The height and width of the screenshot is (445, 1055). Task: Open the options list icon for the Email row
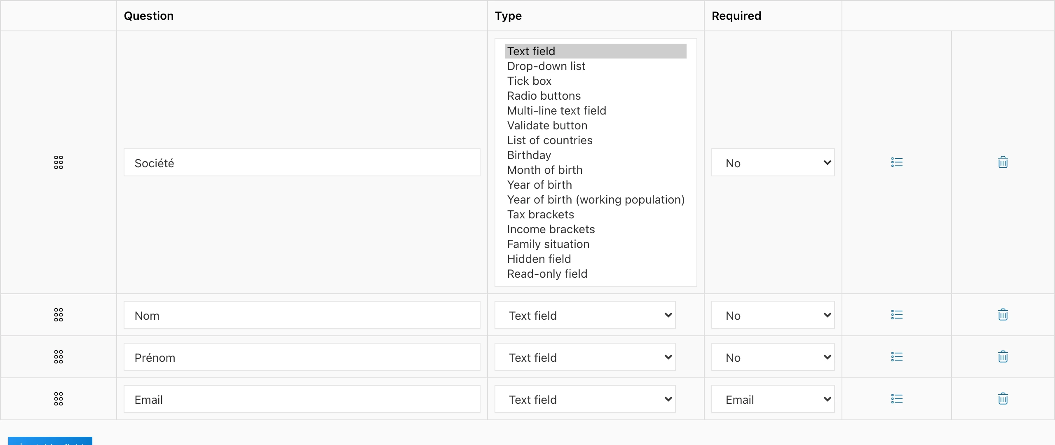pos(896,398)
